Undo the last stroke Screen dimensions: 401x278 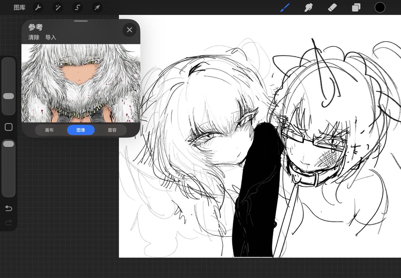point(8,209)
